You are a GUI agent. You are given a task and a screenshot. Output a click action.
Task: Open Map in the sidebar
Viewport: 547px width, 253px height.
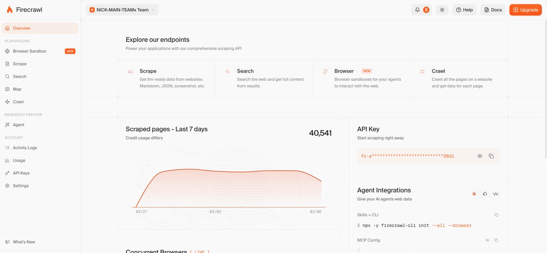[40, 89]
